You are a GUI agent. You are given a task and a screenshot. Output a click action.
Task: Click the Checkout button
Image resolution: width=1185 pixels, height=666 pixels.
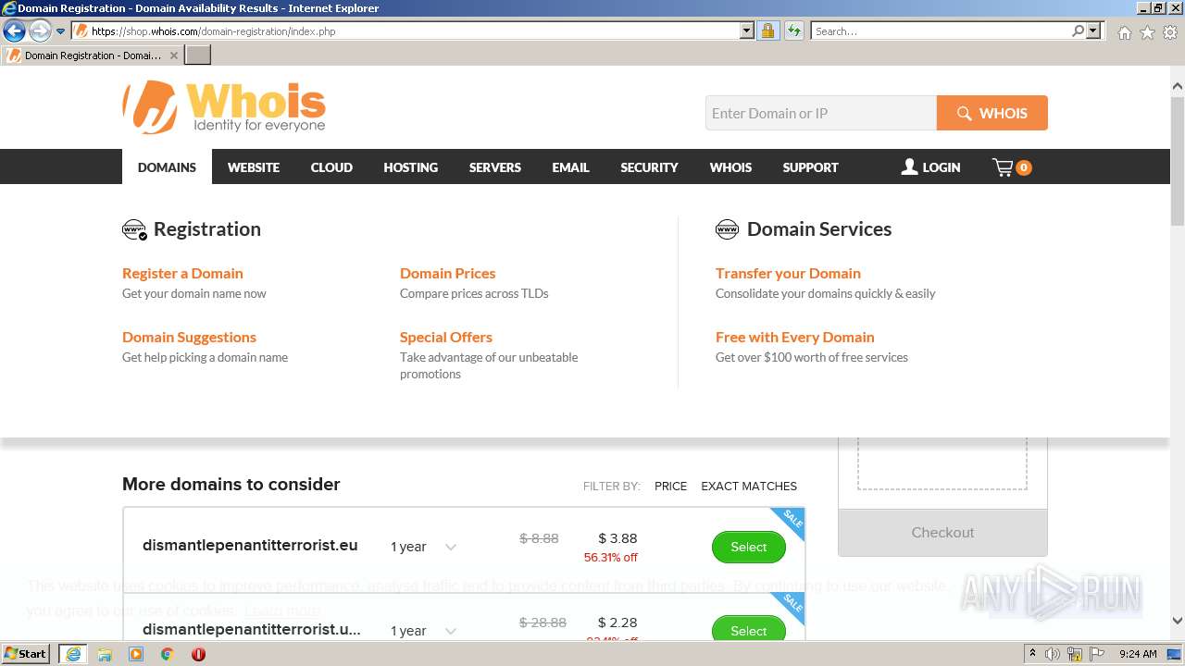(942, 532)
